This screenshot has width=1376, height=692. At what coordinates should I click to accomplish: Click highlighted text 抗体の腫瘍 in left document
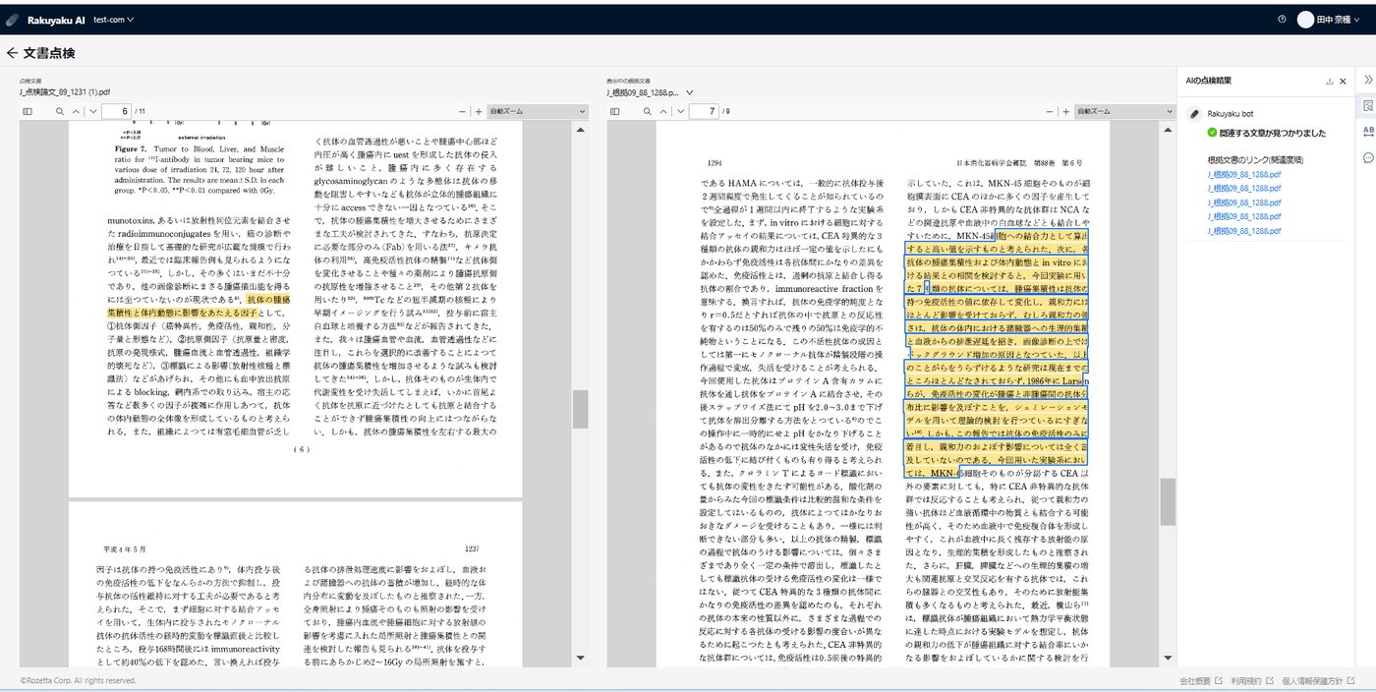pyautogui.click(x=268, y=299)
